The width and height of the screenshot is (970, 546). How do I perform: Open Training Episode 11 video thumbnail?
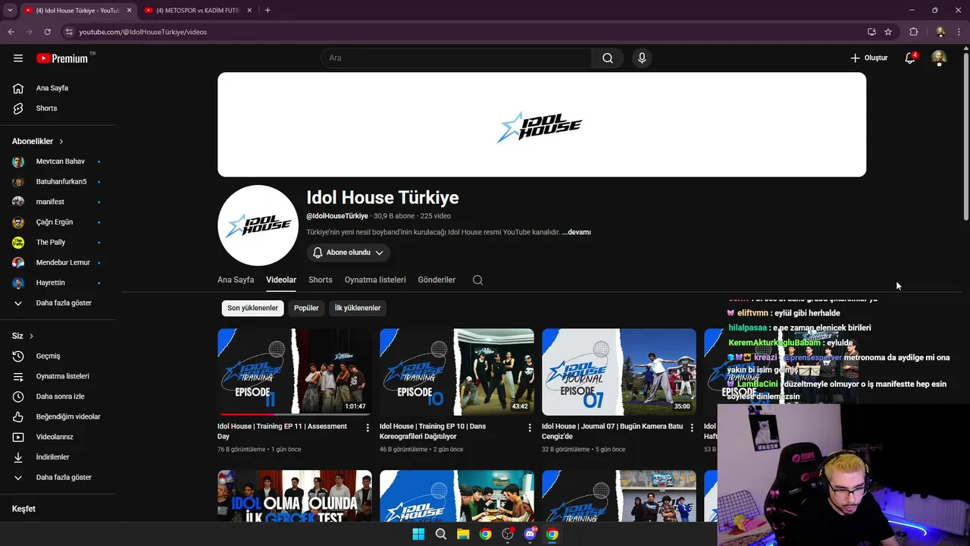295,372
